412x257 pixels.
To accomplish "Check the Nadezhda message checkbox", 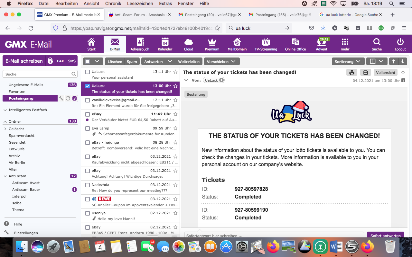I will pos(88,185).
